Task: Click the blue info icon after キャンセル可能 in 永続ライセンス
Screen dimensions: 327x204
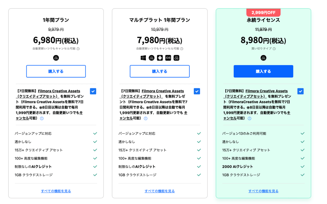Action: pyautogui.click(x=249, y=118)
